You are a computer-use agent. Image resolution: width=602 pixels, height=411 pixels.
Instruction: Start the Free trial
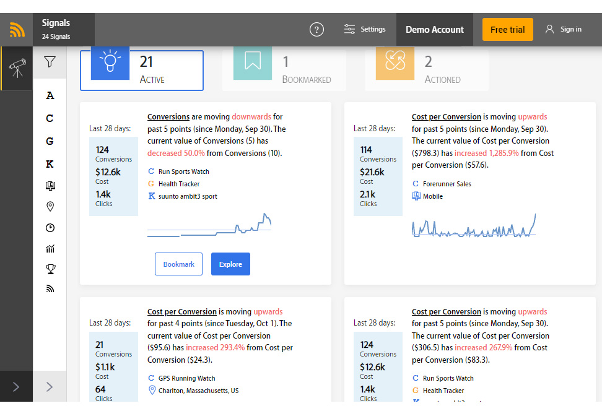(x=508, y=30)
